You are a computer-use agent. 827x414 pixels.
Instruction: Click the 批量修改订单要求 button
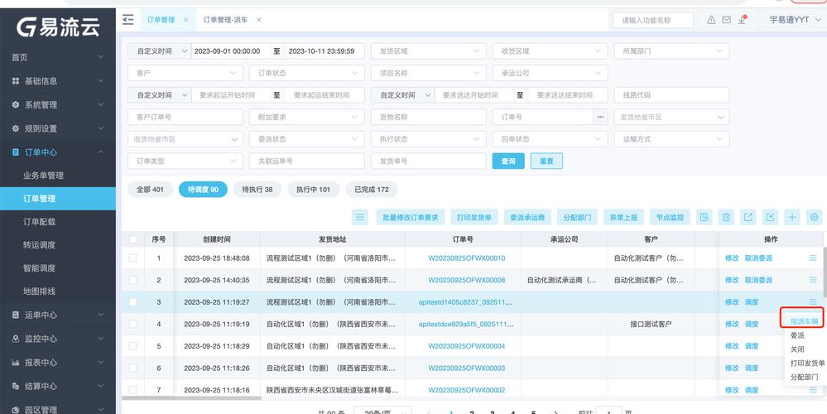[411, 217]
